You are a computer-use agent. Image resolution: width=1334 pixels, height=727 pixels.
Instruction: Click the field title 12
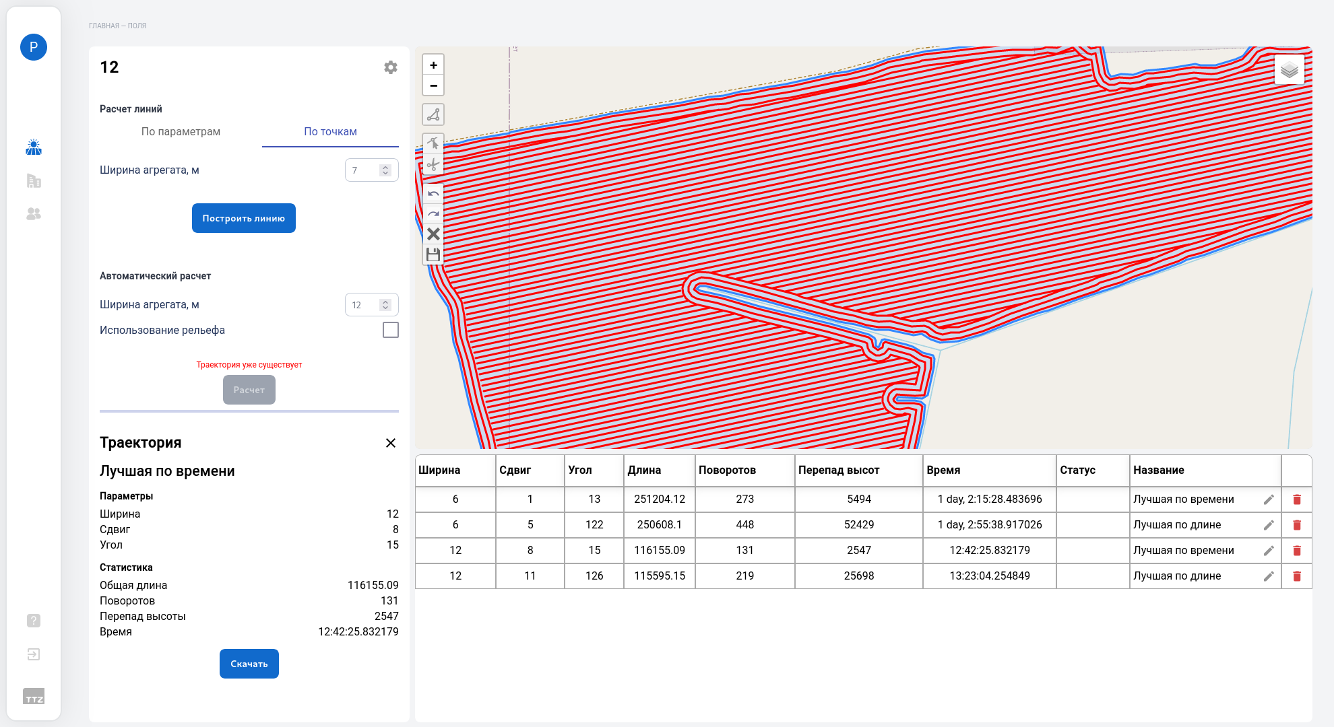[x=109, y=67]
